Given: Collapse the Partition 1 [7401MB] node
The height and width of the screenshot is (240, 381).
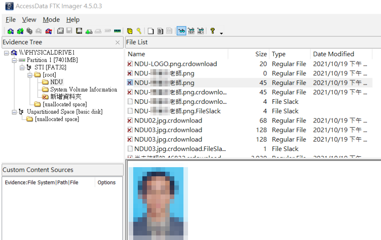Looking at the screenshot, I should [x=15, y=60].
